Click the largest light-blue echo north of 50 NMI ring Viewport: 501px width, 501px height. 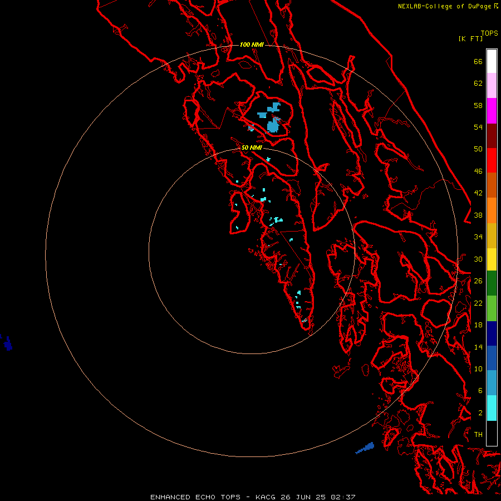[273, 125]
